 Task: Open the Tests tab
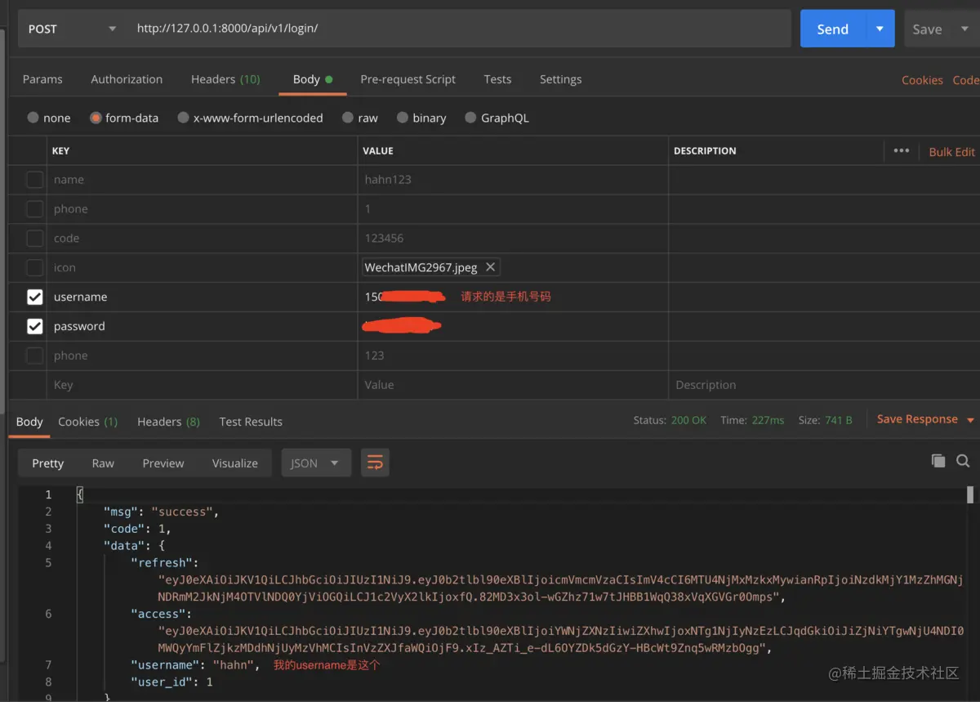coord(497,79)
